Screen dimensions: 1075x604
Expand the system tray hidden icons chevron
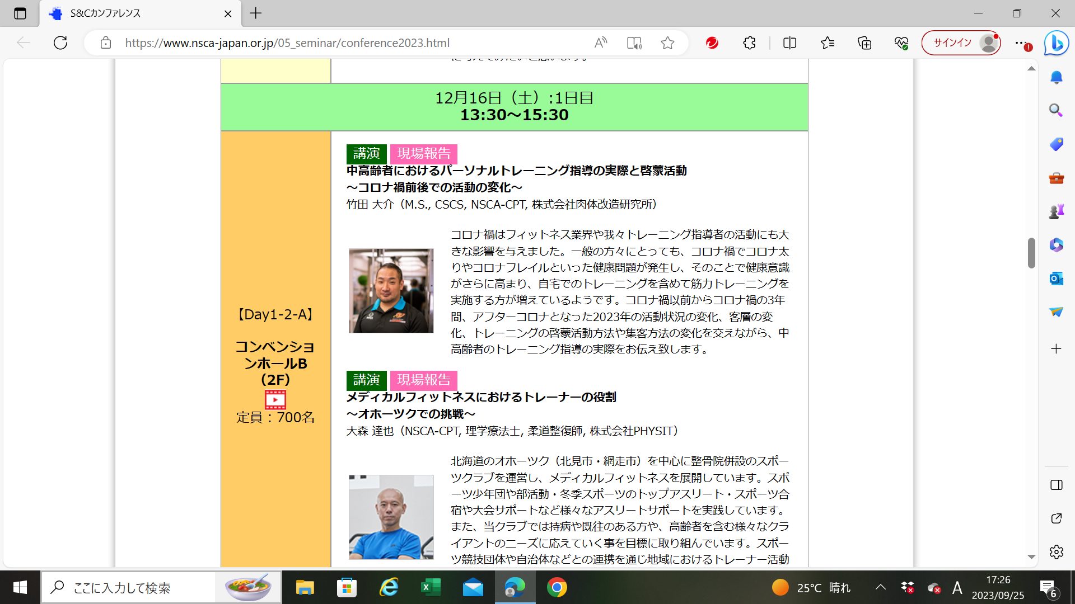coord(880,587)
